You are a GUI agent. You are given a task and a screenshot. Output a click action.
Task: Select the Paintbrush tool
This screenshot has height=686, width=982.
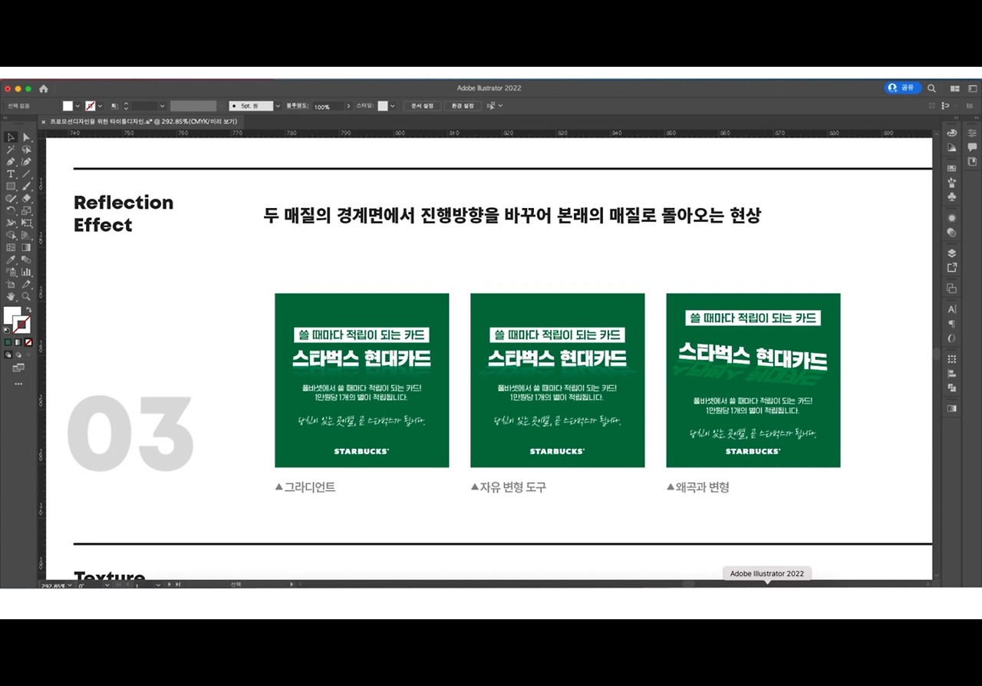(26, 186)
